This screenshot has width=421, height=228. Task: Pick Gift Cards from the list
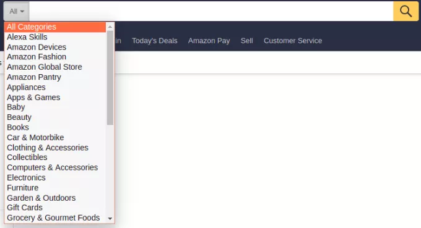tap(55, 208)
